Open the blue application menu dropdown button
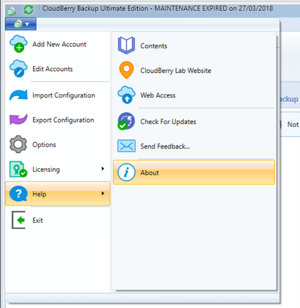The width and height of the screenshot is (300, 308). pos(21,24)
